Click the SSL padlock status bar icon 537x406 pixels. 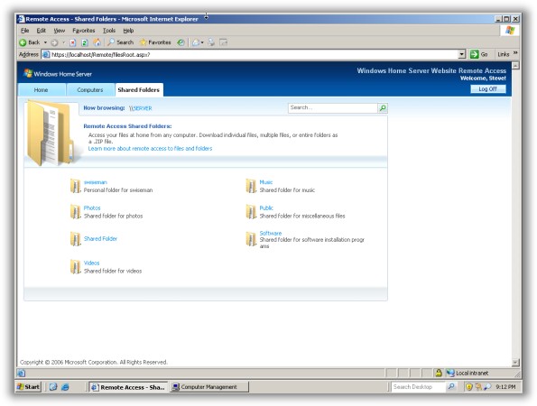(x=439, y=373)
